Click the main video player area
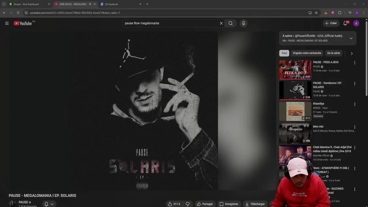This screenshot has width=368, height=207. pos(142,111)
